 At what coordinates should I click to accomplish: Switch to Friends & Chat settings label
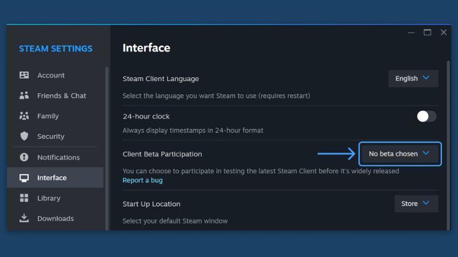pos(62,95)
